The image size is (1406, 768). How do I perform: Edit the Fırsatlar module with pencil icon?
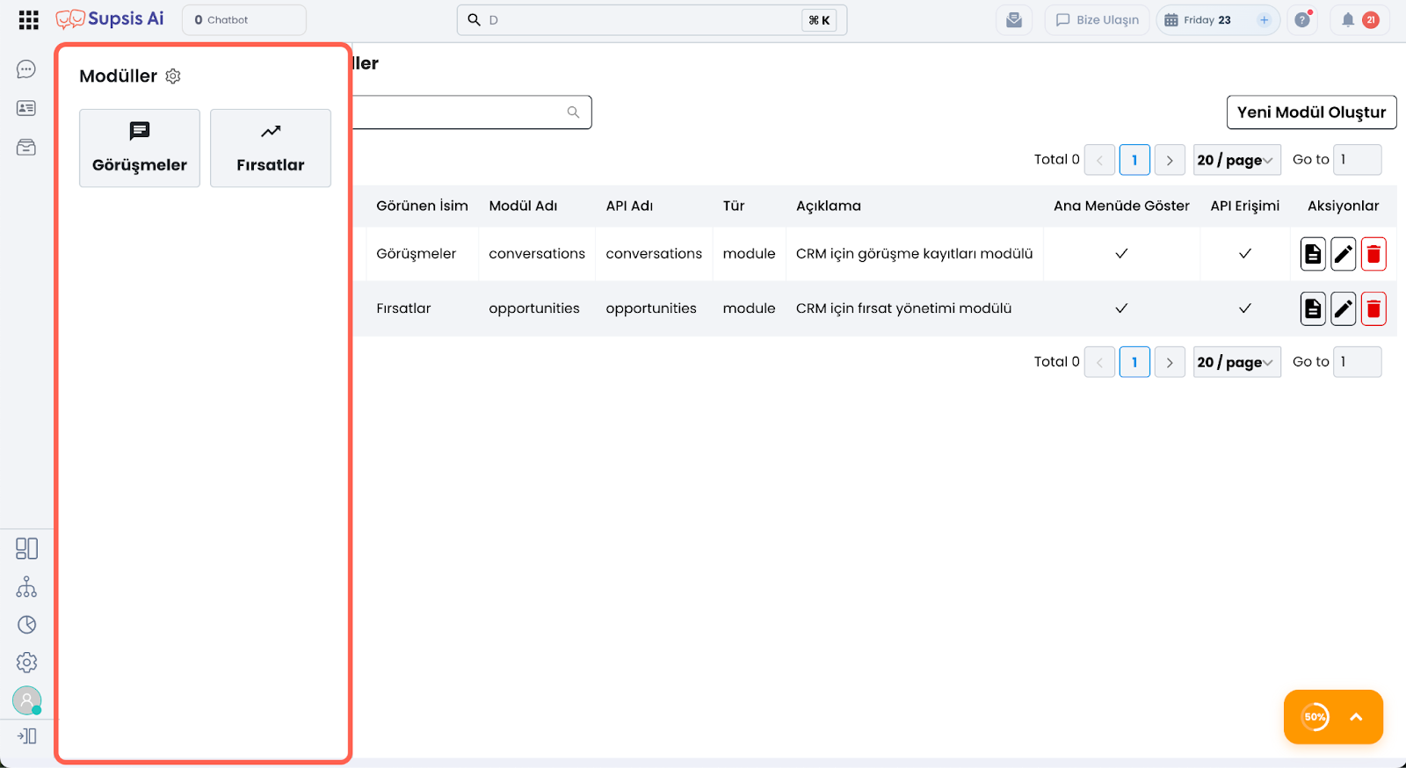[x=1343, y=308]
